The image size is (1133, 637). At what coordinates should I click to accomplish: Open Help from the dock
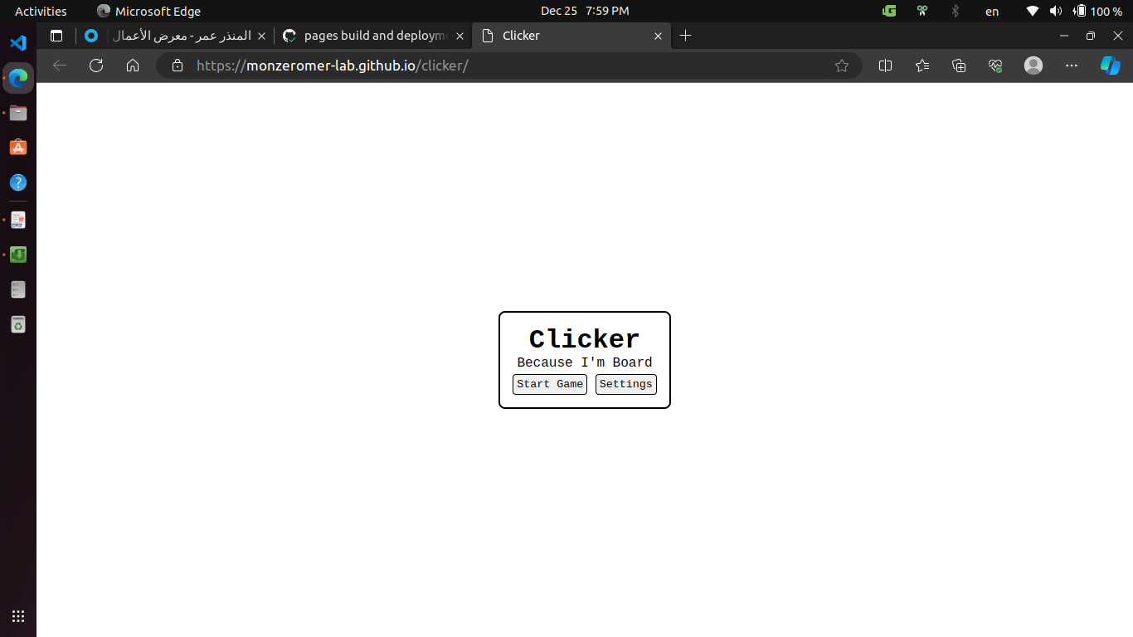pyautogui.click(x=18, y=182)
